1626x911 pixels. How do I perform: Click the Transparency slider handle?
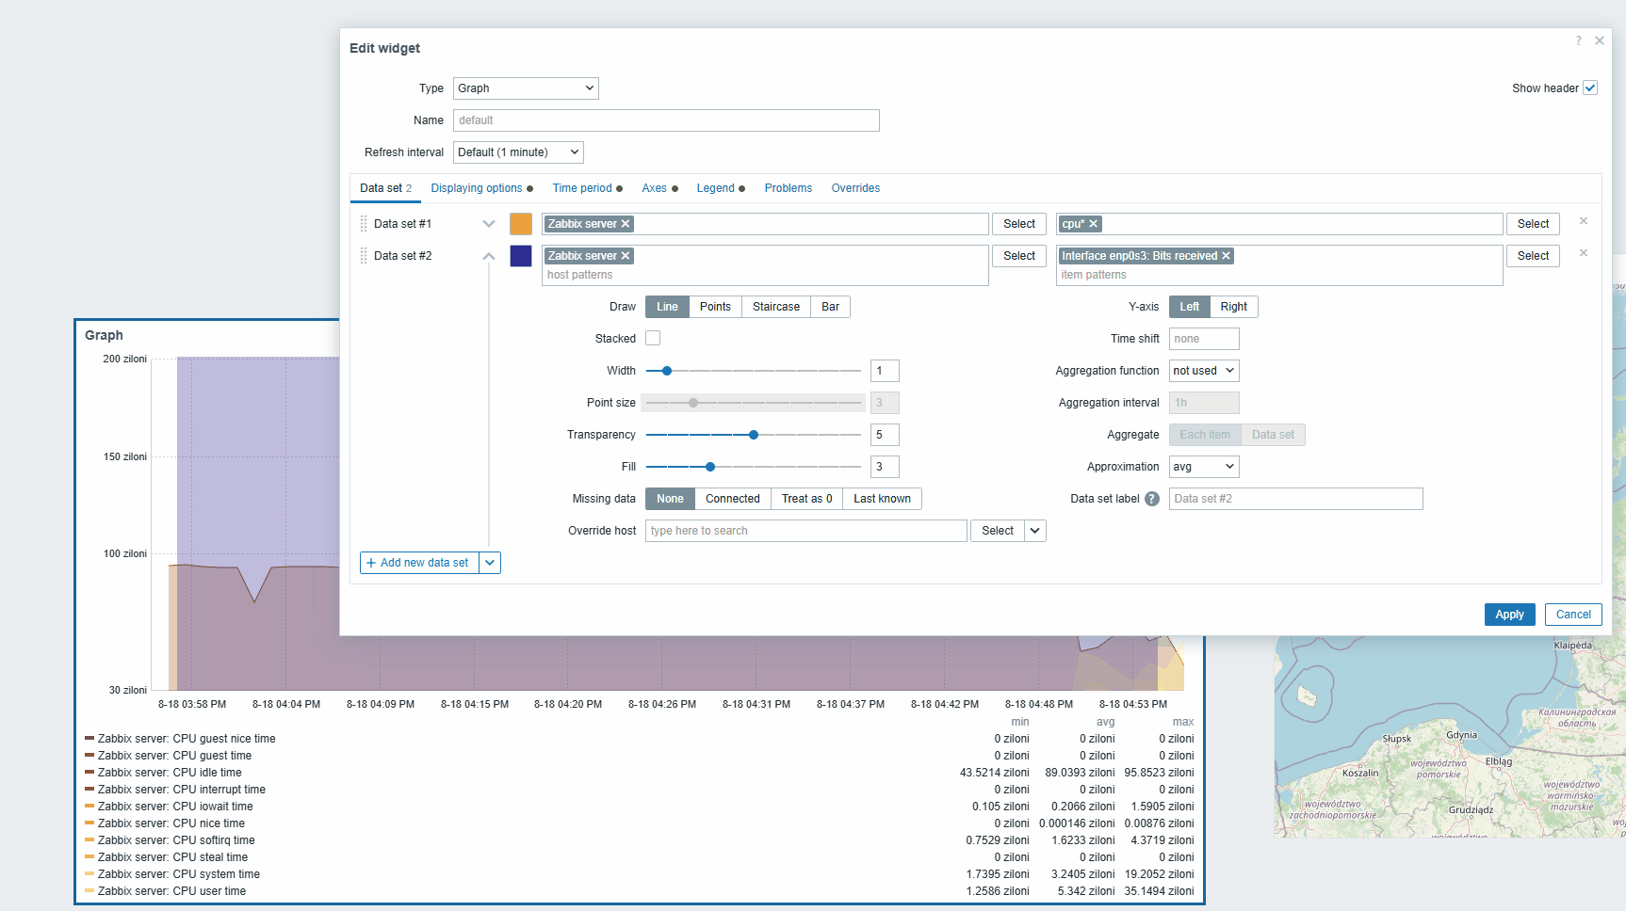coord(754,435)
